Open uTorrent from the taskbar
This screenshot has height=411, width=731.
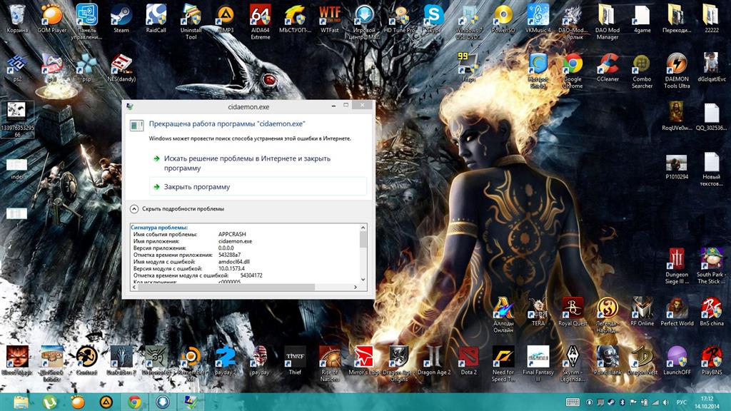pyautogui.click(x=49, y=402)
